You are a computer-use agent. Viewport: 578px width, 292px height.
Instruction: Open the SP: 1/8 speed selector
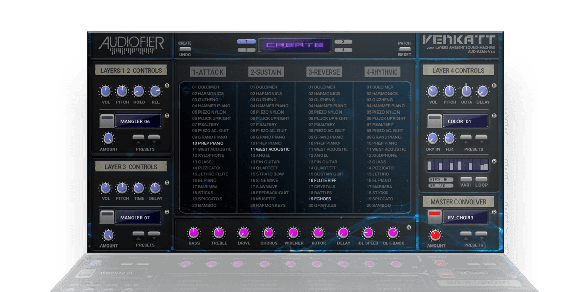(x=441, y=185)
